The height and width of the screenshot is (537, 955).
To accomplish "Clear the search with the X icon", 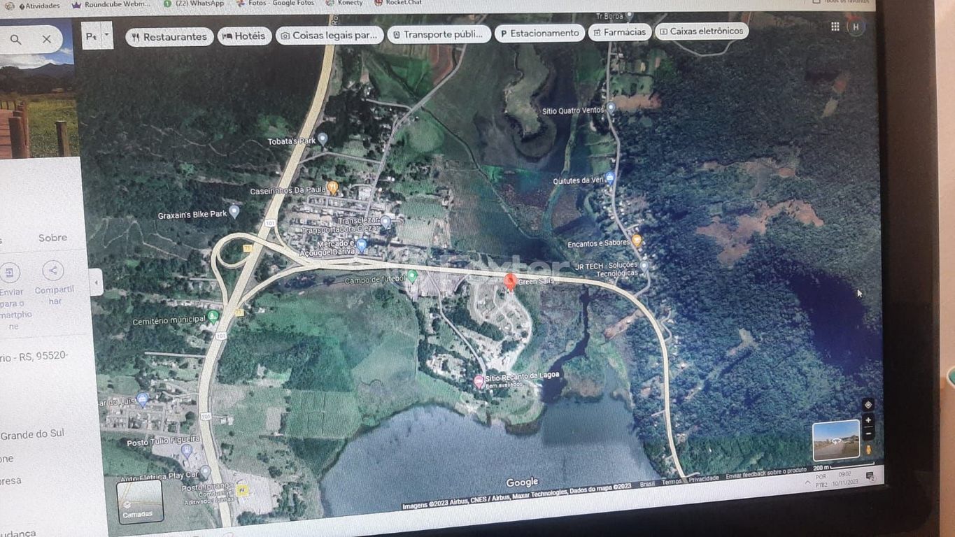I will point(46,39).
